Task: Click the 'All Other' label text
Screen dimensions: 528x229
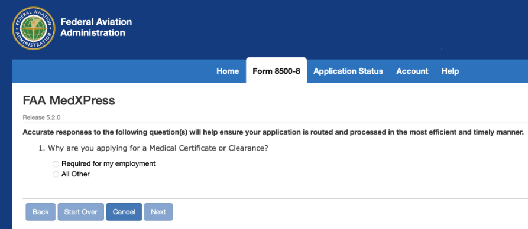Action: pyautogui.click(x=76, y=174)
